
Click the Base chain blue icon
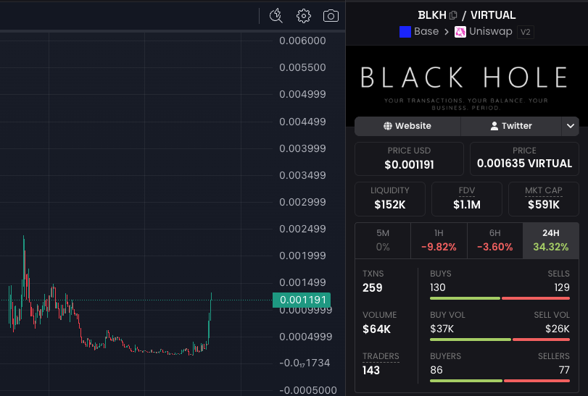[405, 32]
